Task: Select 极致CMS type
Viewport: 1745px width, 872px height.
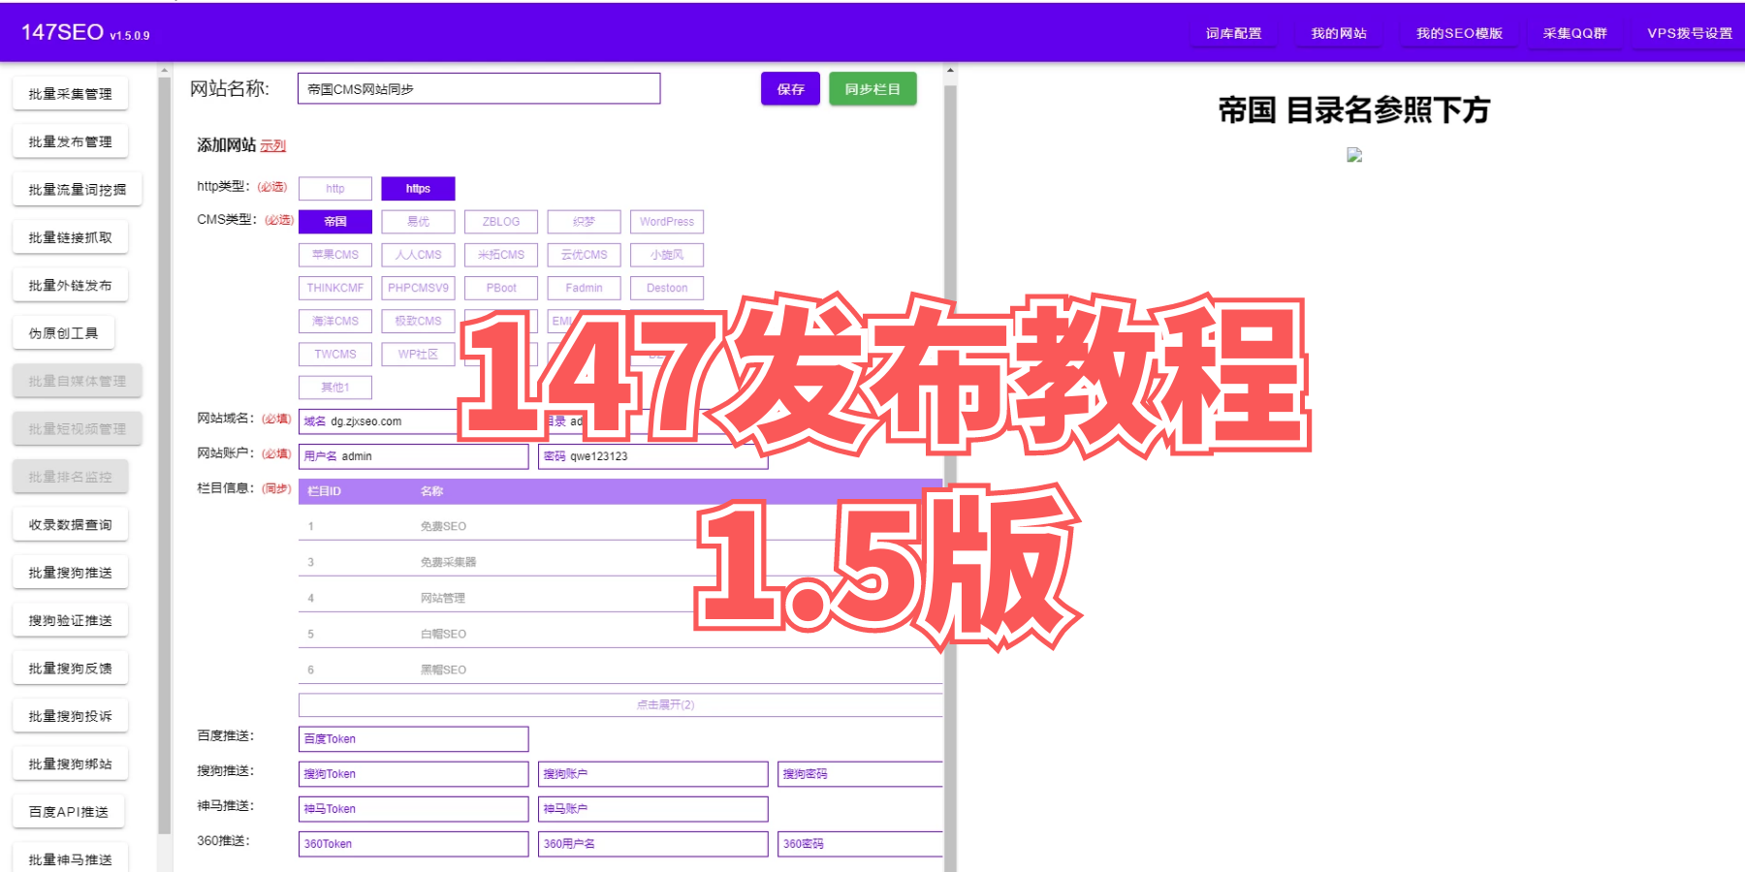Action: point(418,321)
